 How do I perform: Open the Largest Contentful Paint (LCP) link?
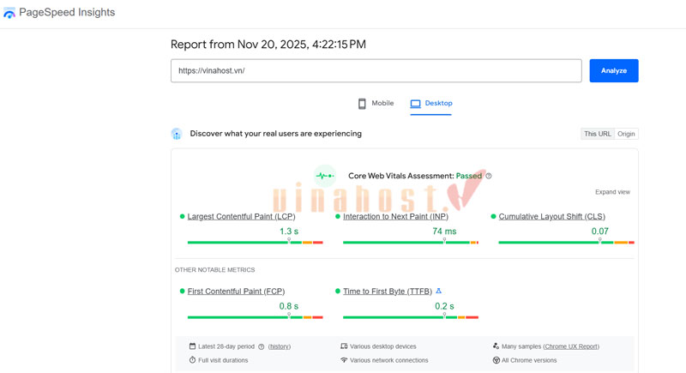coord(241,217)
